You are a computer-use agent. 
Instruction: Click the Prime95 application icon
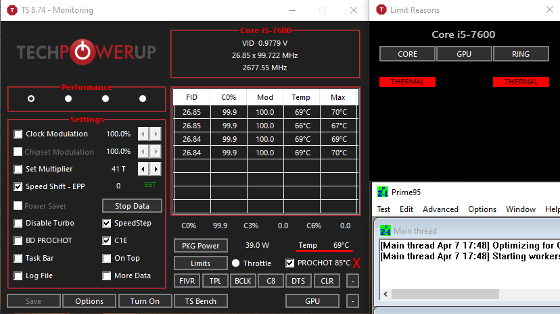tap(383, 192)
